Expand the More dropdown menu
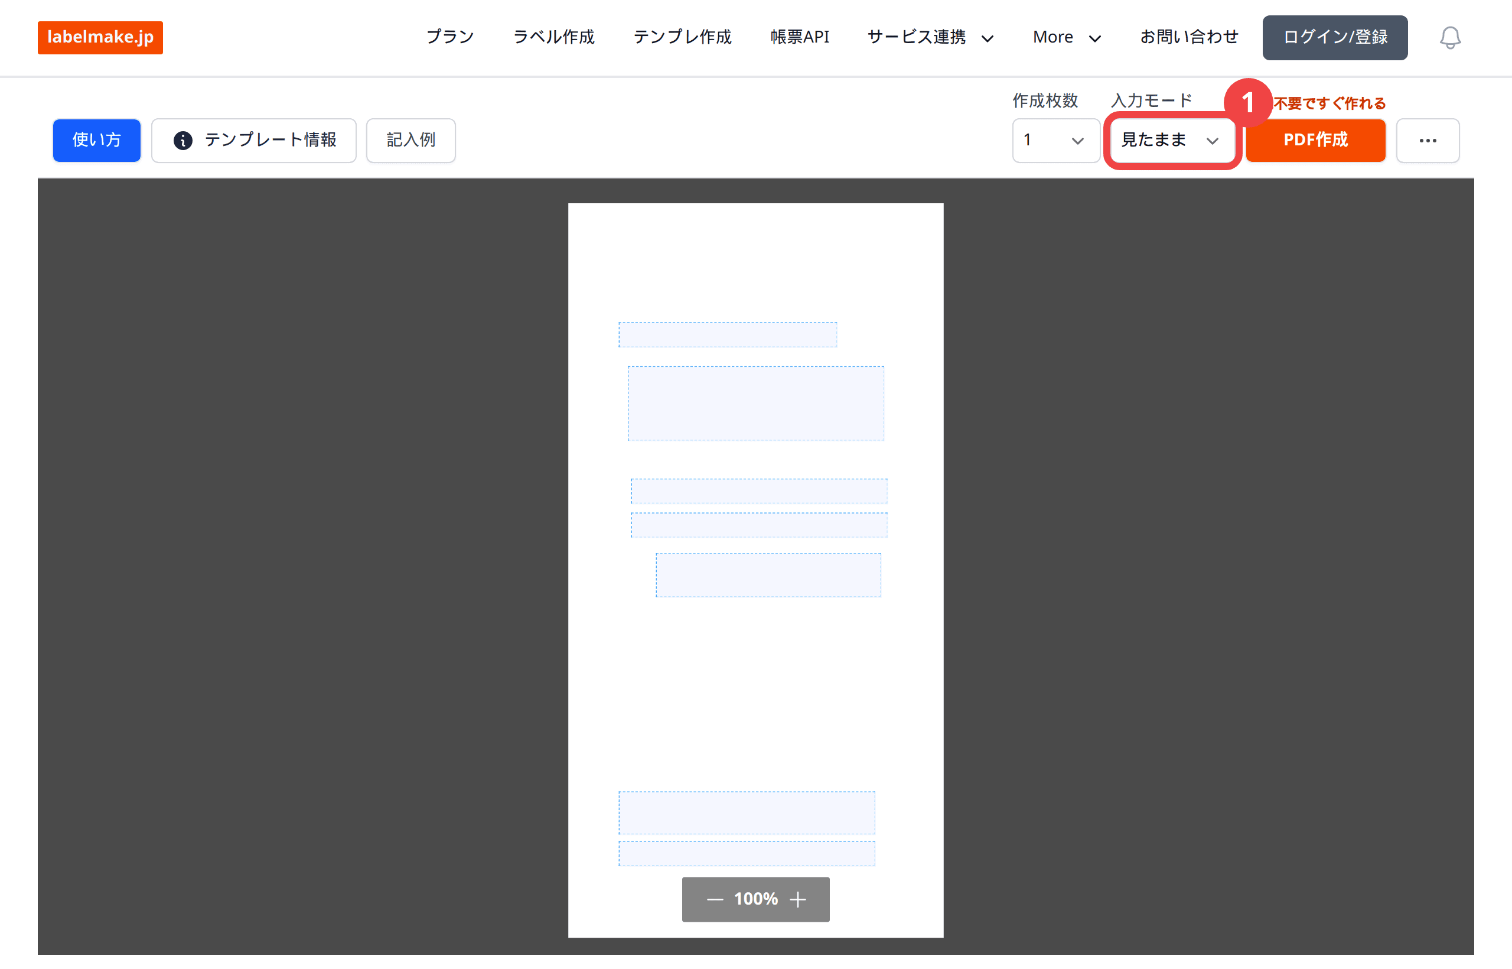This screenshot has height=969, width=1512. [x=1067, y=37]
